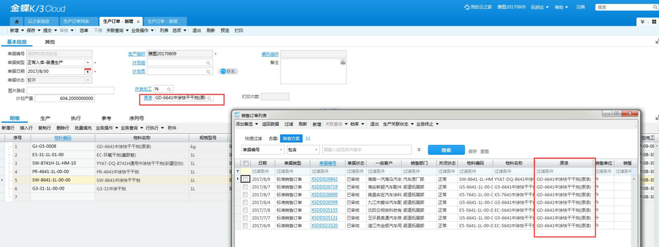
Task: Click the top-right 搜索 search box
Action: (624, 7)
